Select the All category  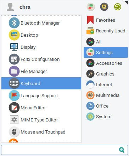click(106, 42)
